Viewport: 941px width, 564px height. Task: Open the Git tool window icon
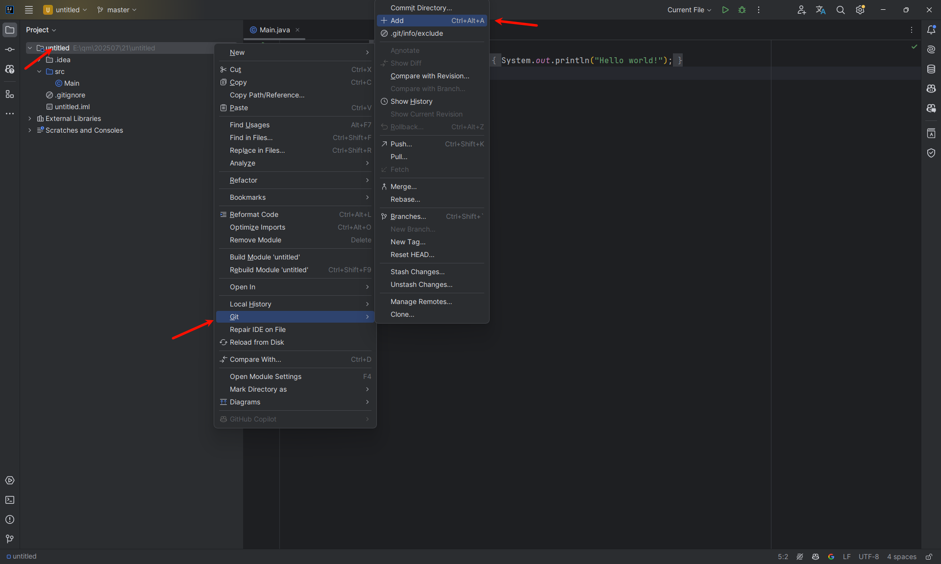tap(10, 539)
